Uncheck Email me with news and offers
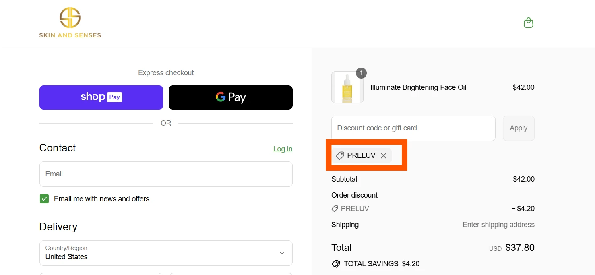 tap(44, 199)
